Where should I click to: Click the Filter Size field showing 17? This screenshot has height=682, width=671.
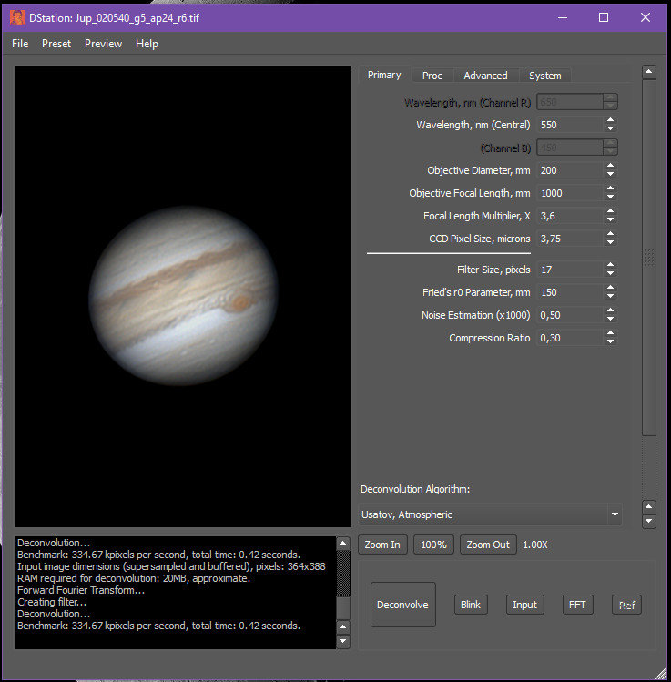(570, 270)
